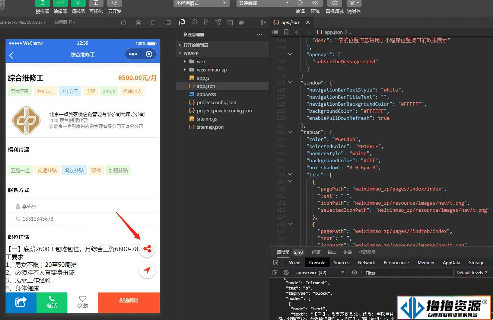Switch to the AppData tab
493x320 pixels.
451,262
